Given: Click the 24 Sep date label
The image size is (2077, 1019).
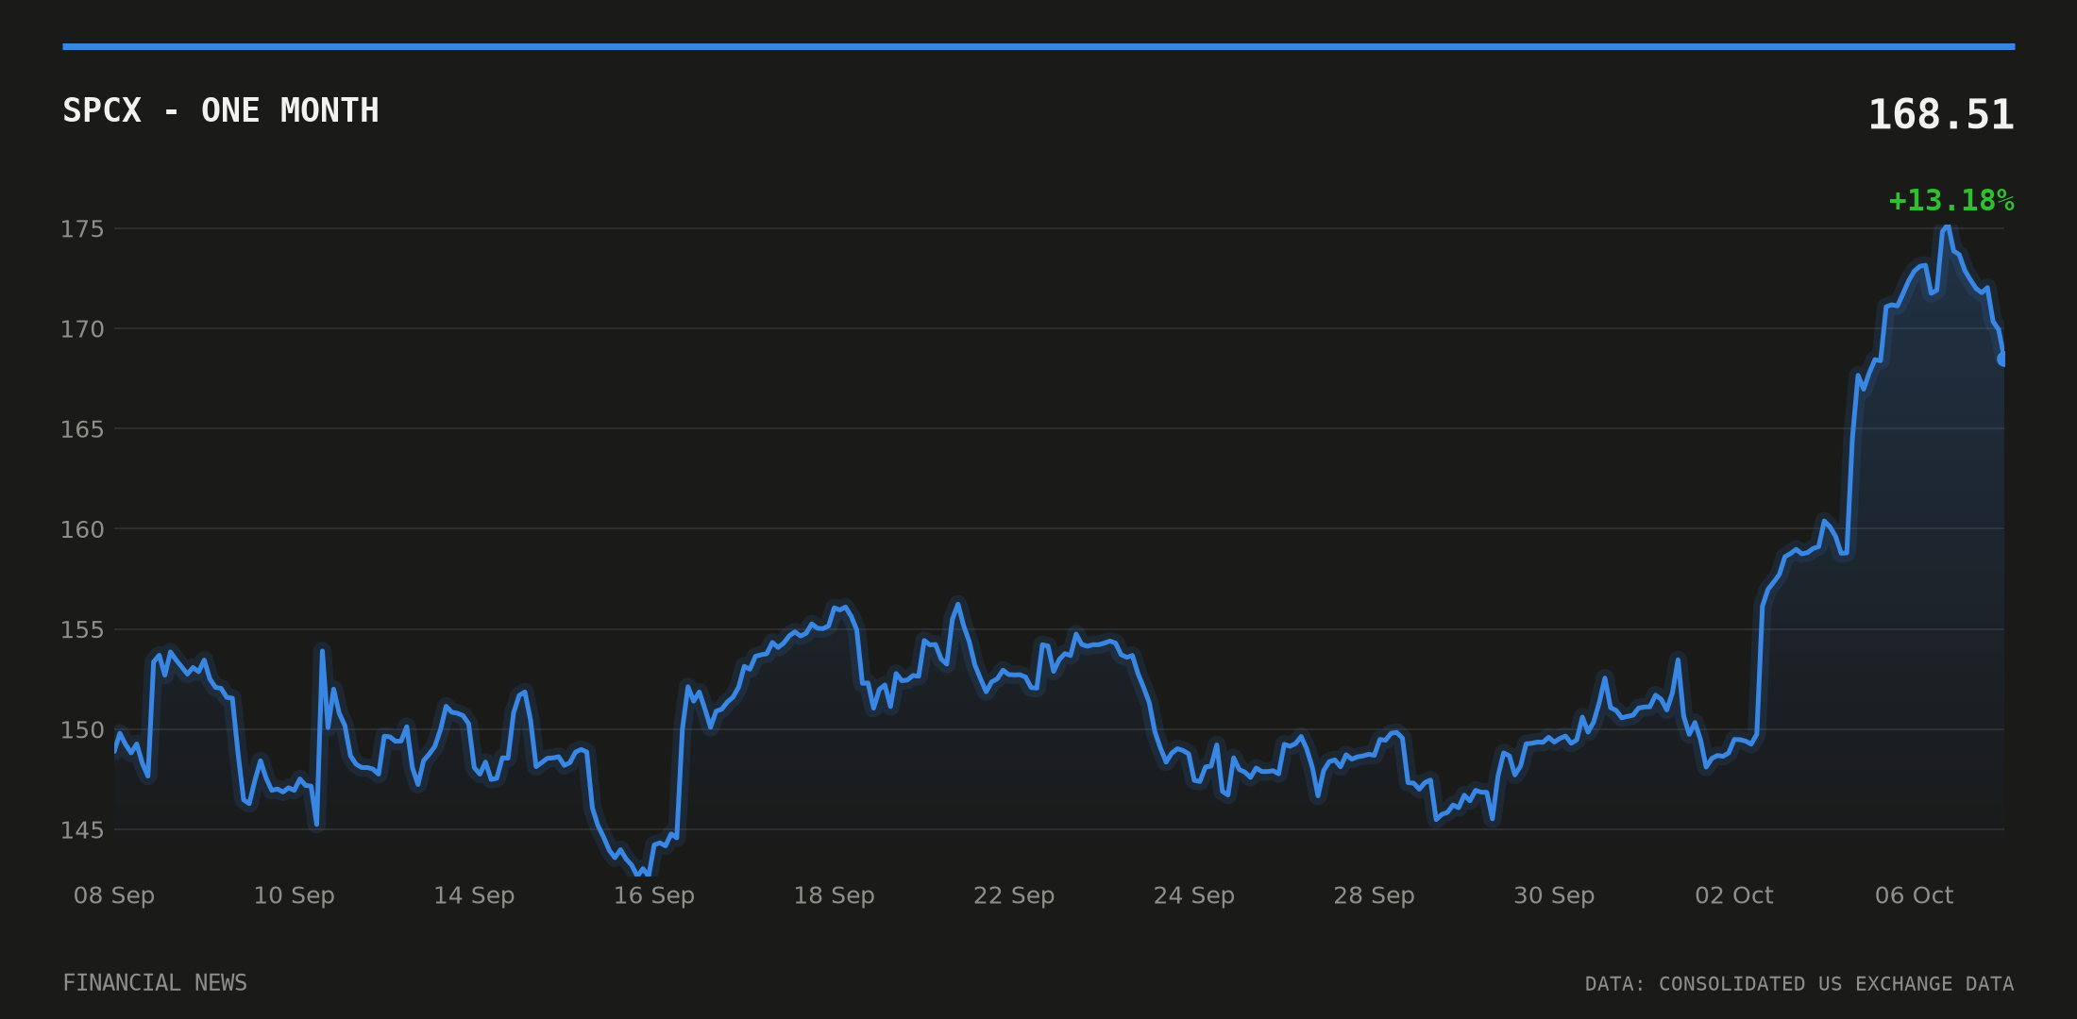Looking at the screenshot, I should point(1194,895).
